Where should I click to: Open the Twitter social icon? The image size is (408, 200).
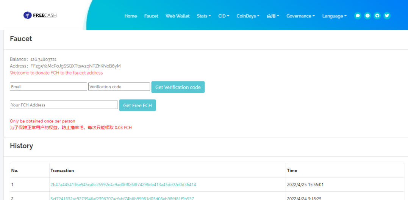pos(387,16)
